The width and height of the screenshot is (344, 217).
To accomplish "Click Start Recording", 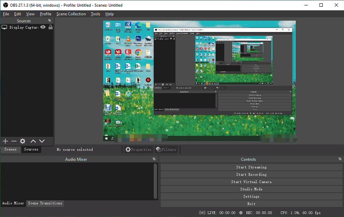I will (251, 175).
